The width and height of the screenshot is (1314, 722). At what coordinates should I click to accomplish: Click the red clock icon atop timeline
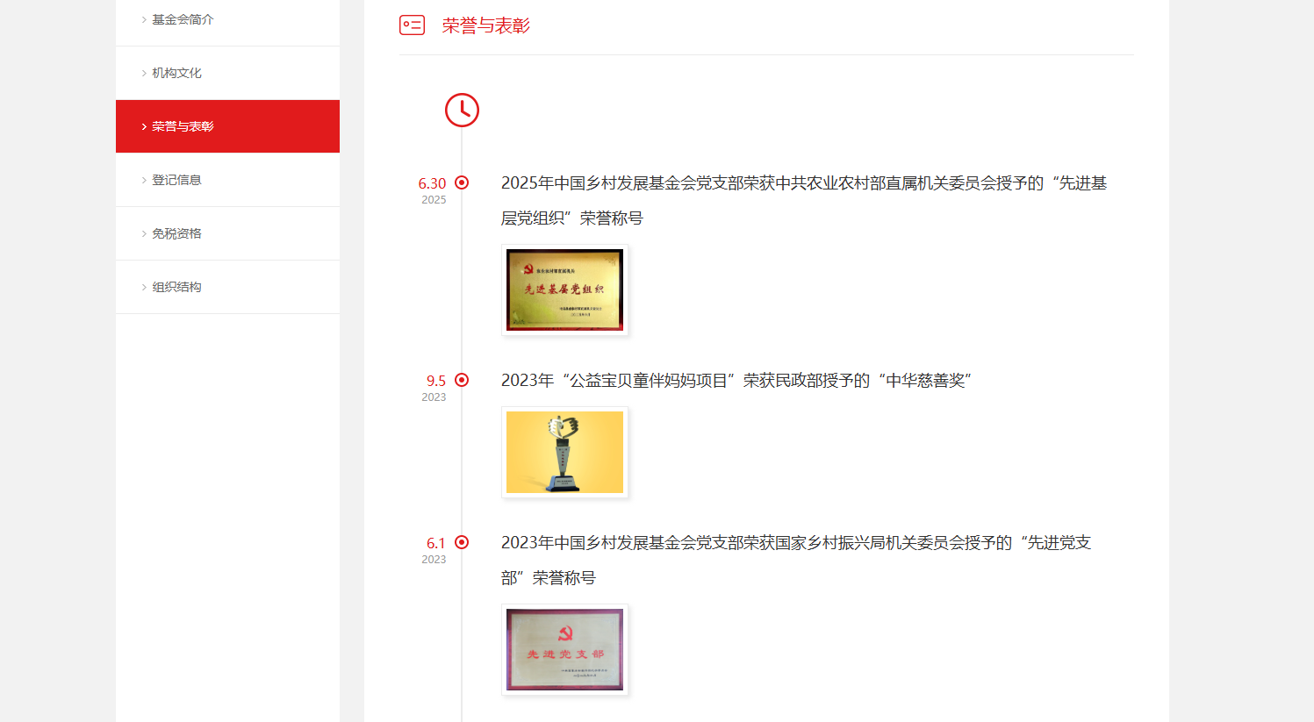(462, 111)
